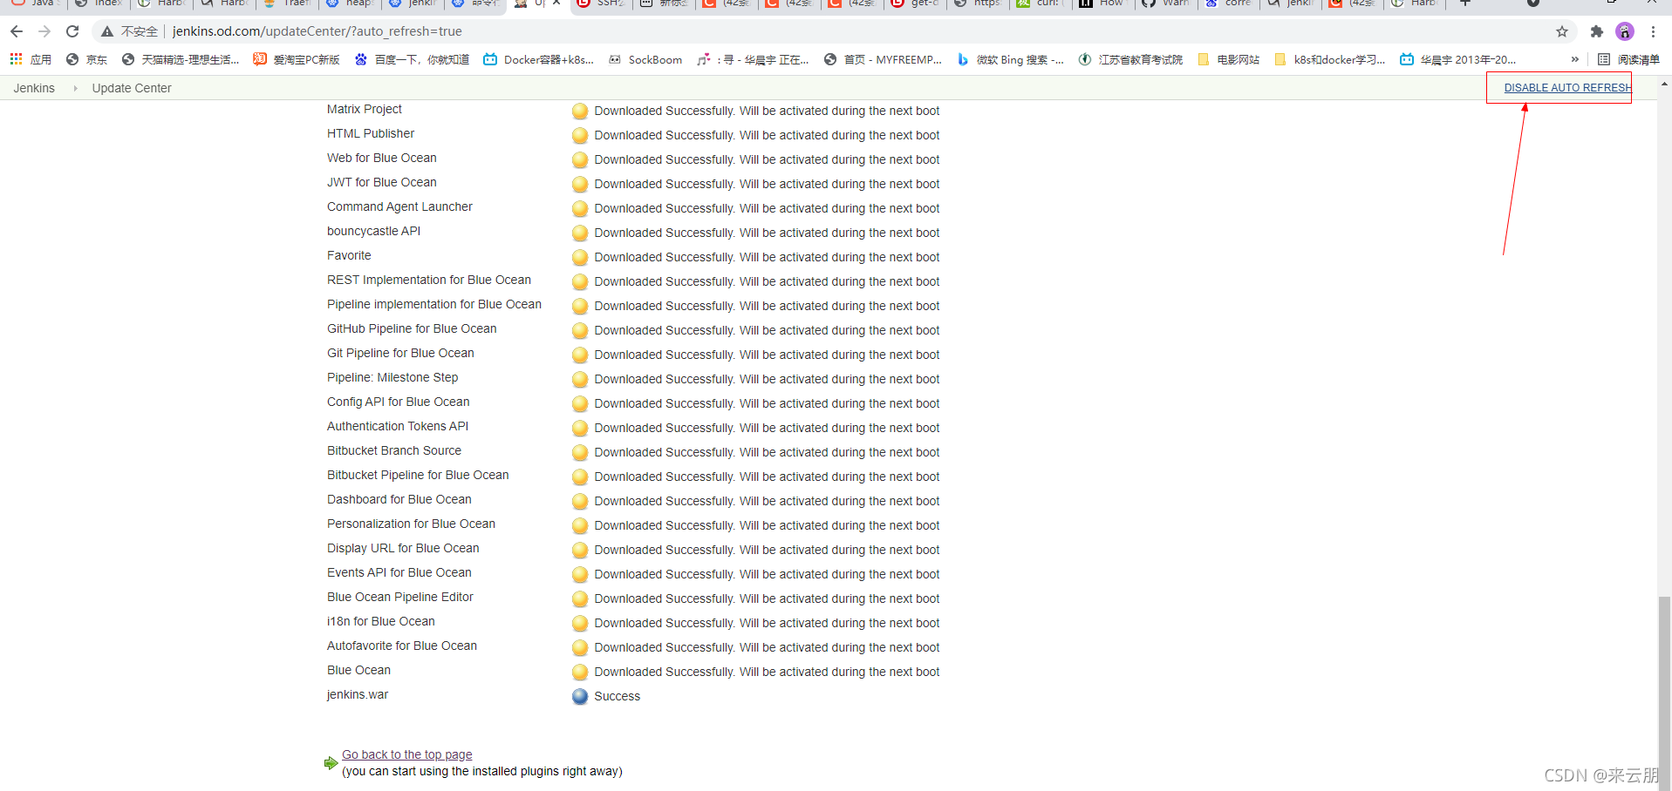
Task: Switch to the heap browser tab
Action: [349, 3]
